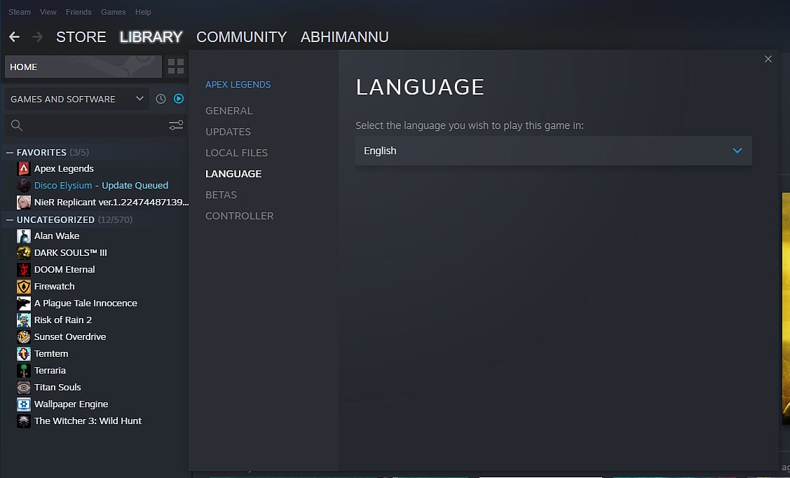
Task: Select Temtem in the list
Action: (51, 353)
